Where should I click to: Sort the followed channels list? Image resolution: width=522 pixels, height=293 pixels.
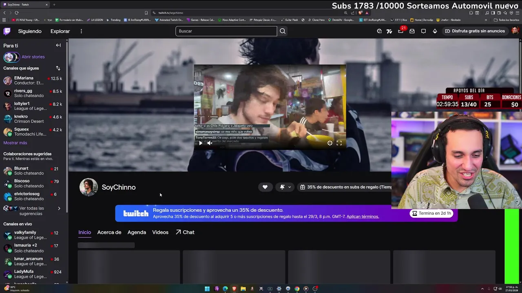coord(58,68)
